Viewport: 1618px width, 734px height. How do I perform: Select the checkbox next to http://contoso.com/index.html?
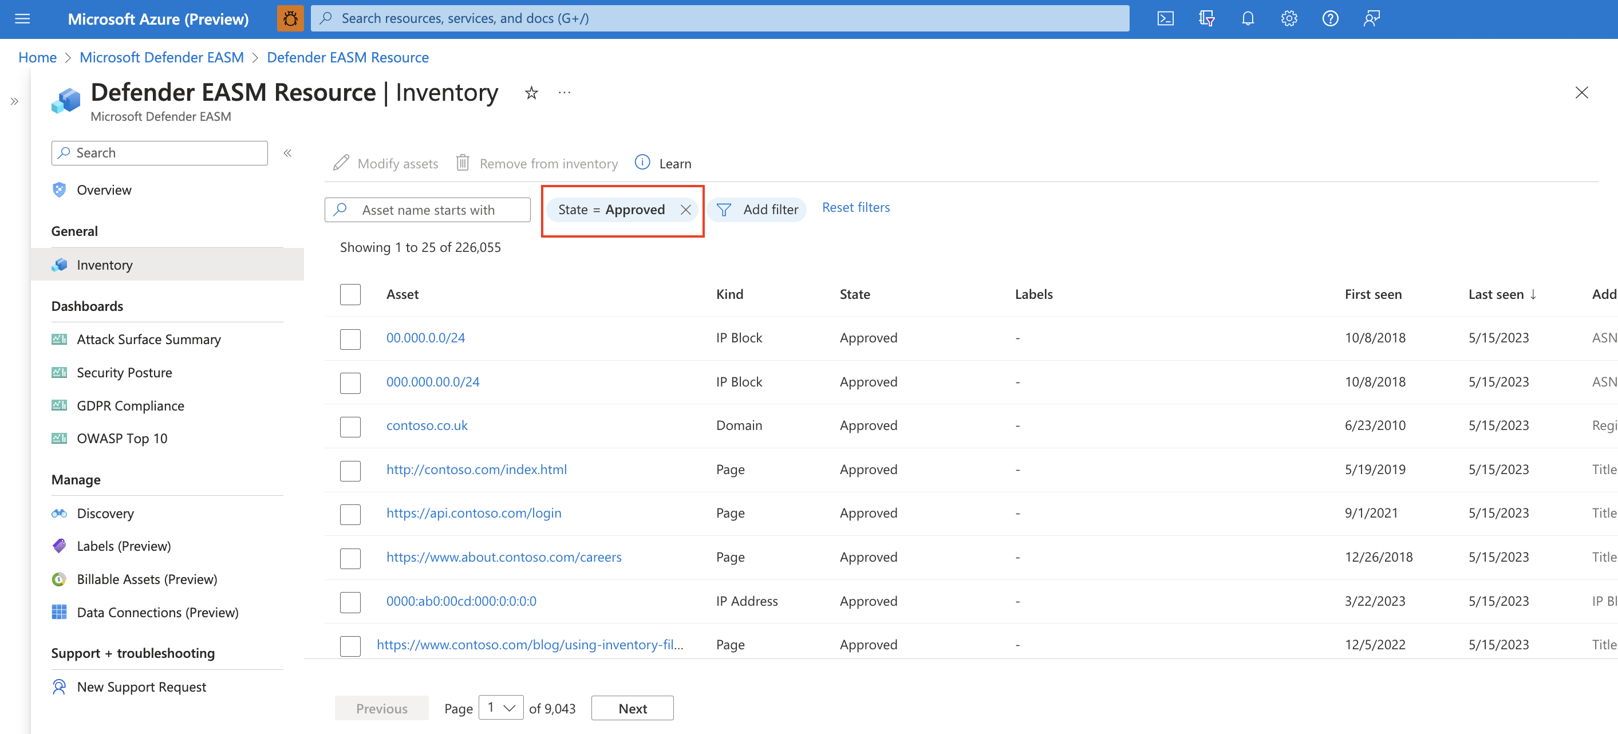tap(350, 469)
